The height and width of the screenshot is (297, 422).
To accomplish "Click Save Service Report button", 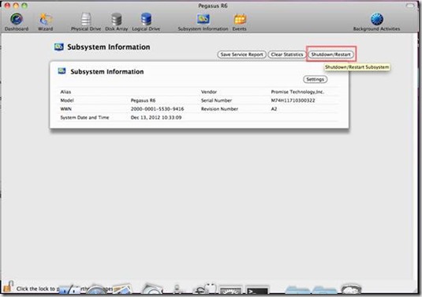I will pyautogui.click(x=241, y=55).
